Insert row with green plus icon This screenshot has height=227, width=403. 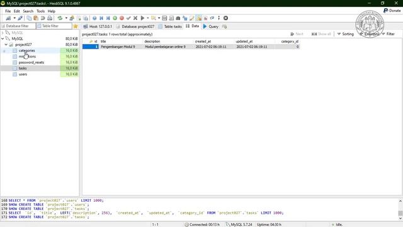115,18
